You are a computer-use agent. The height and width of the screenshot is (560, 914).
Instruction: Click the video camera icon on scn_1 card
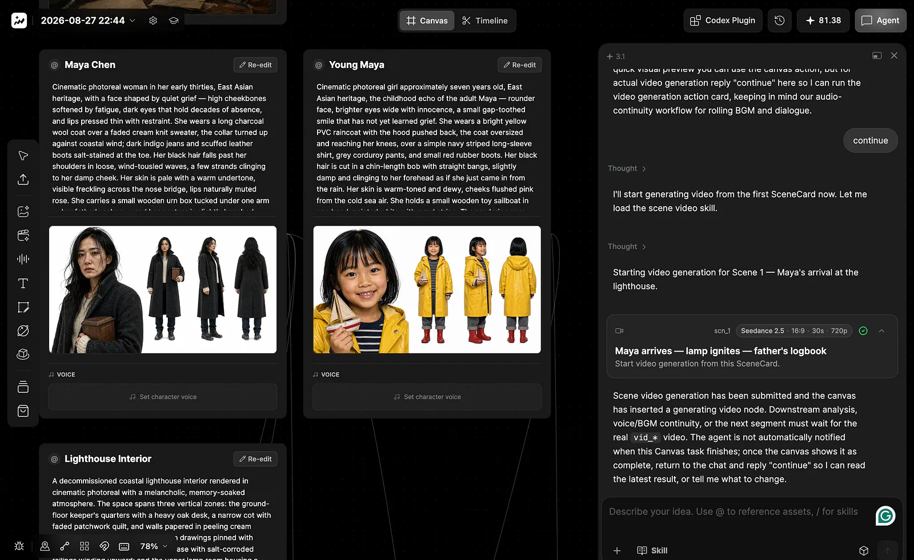click(619, 331)
